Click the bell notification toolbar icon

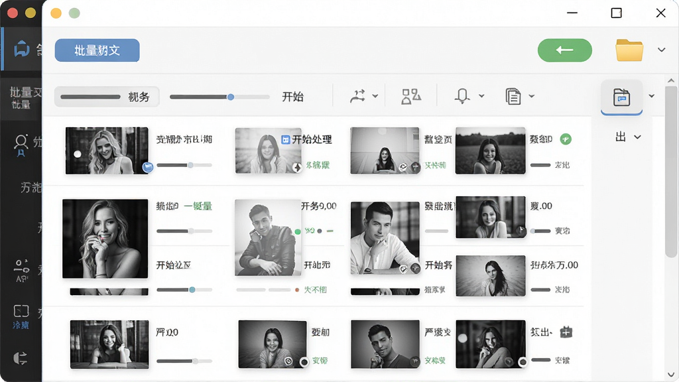point(462,95)
